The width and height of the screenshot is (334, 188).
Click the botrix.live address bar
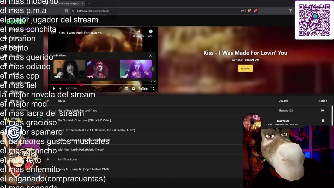point(157,11)
